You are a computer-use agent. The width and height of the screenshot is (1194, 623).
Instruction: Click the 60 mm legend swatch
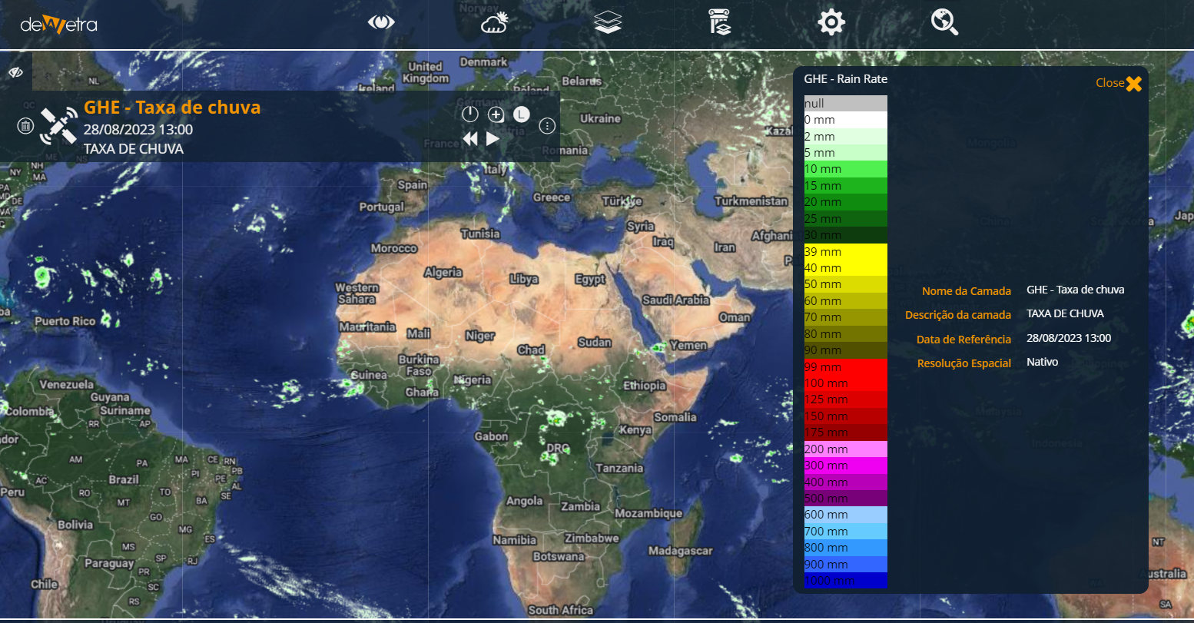pos(846,301)
